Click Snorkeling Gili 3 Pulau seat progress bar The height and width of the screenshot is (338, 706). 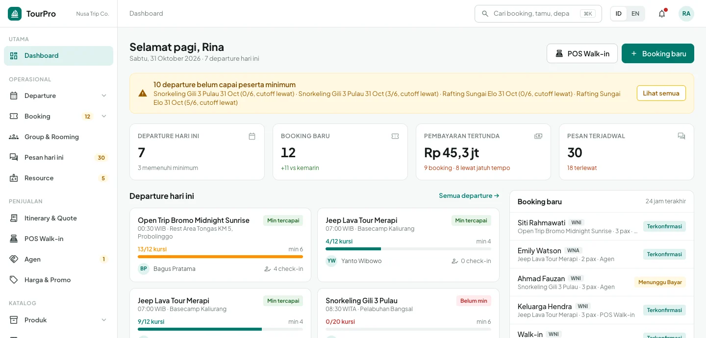[408, 329]
